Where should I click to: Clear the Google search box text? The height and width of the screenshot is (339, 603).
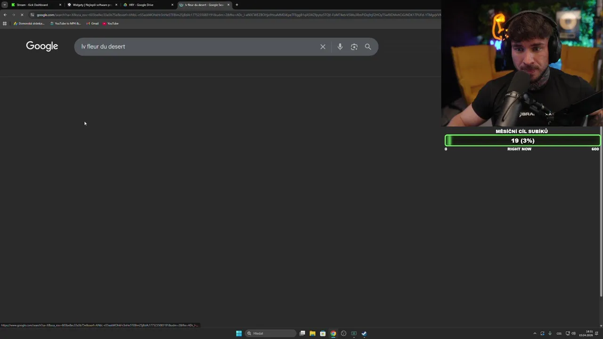(323, 47)
